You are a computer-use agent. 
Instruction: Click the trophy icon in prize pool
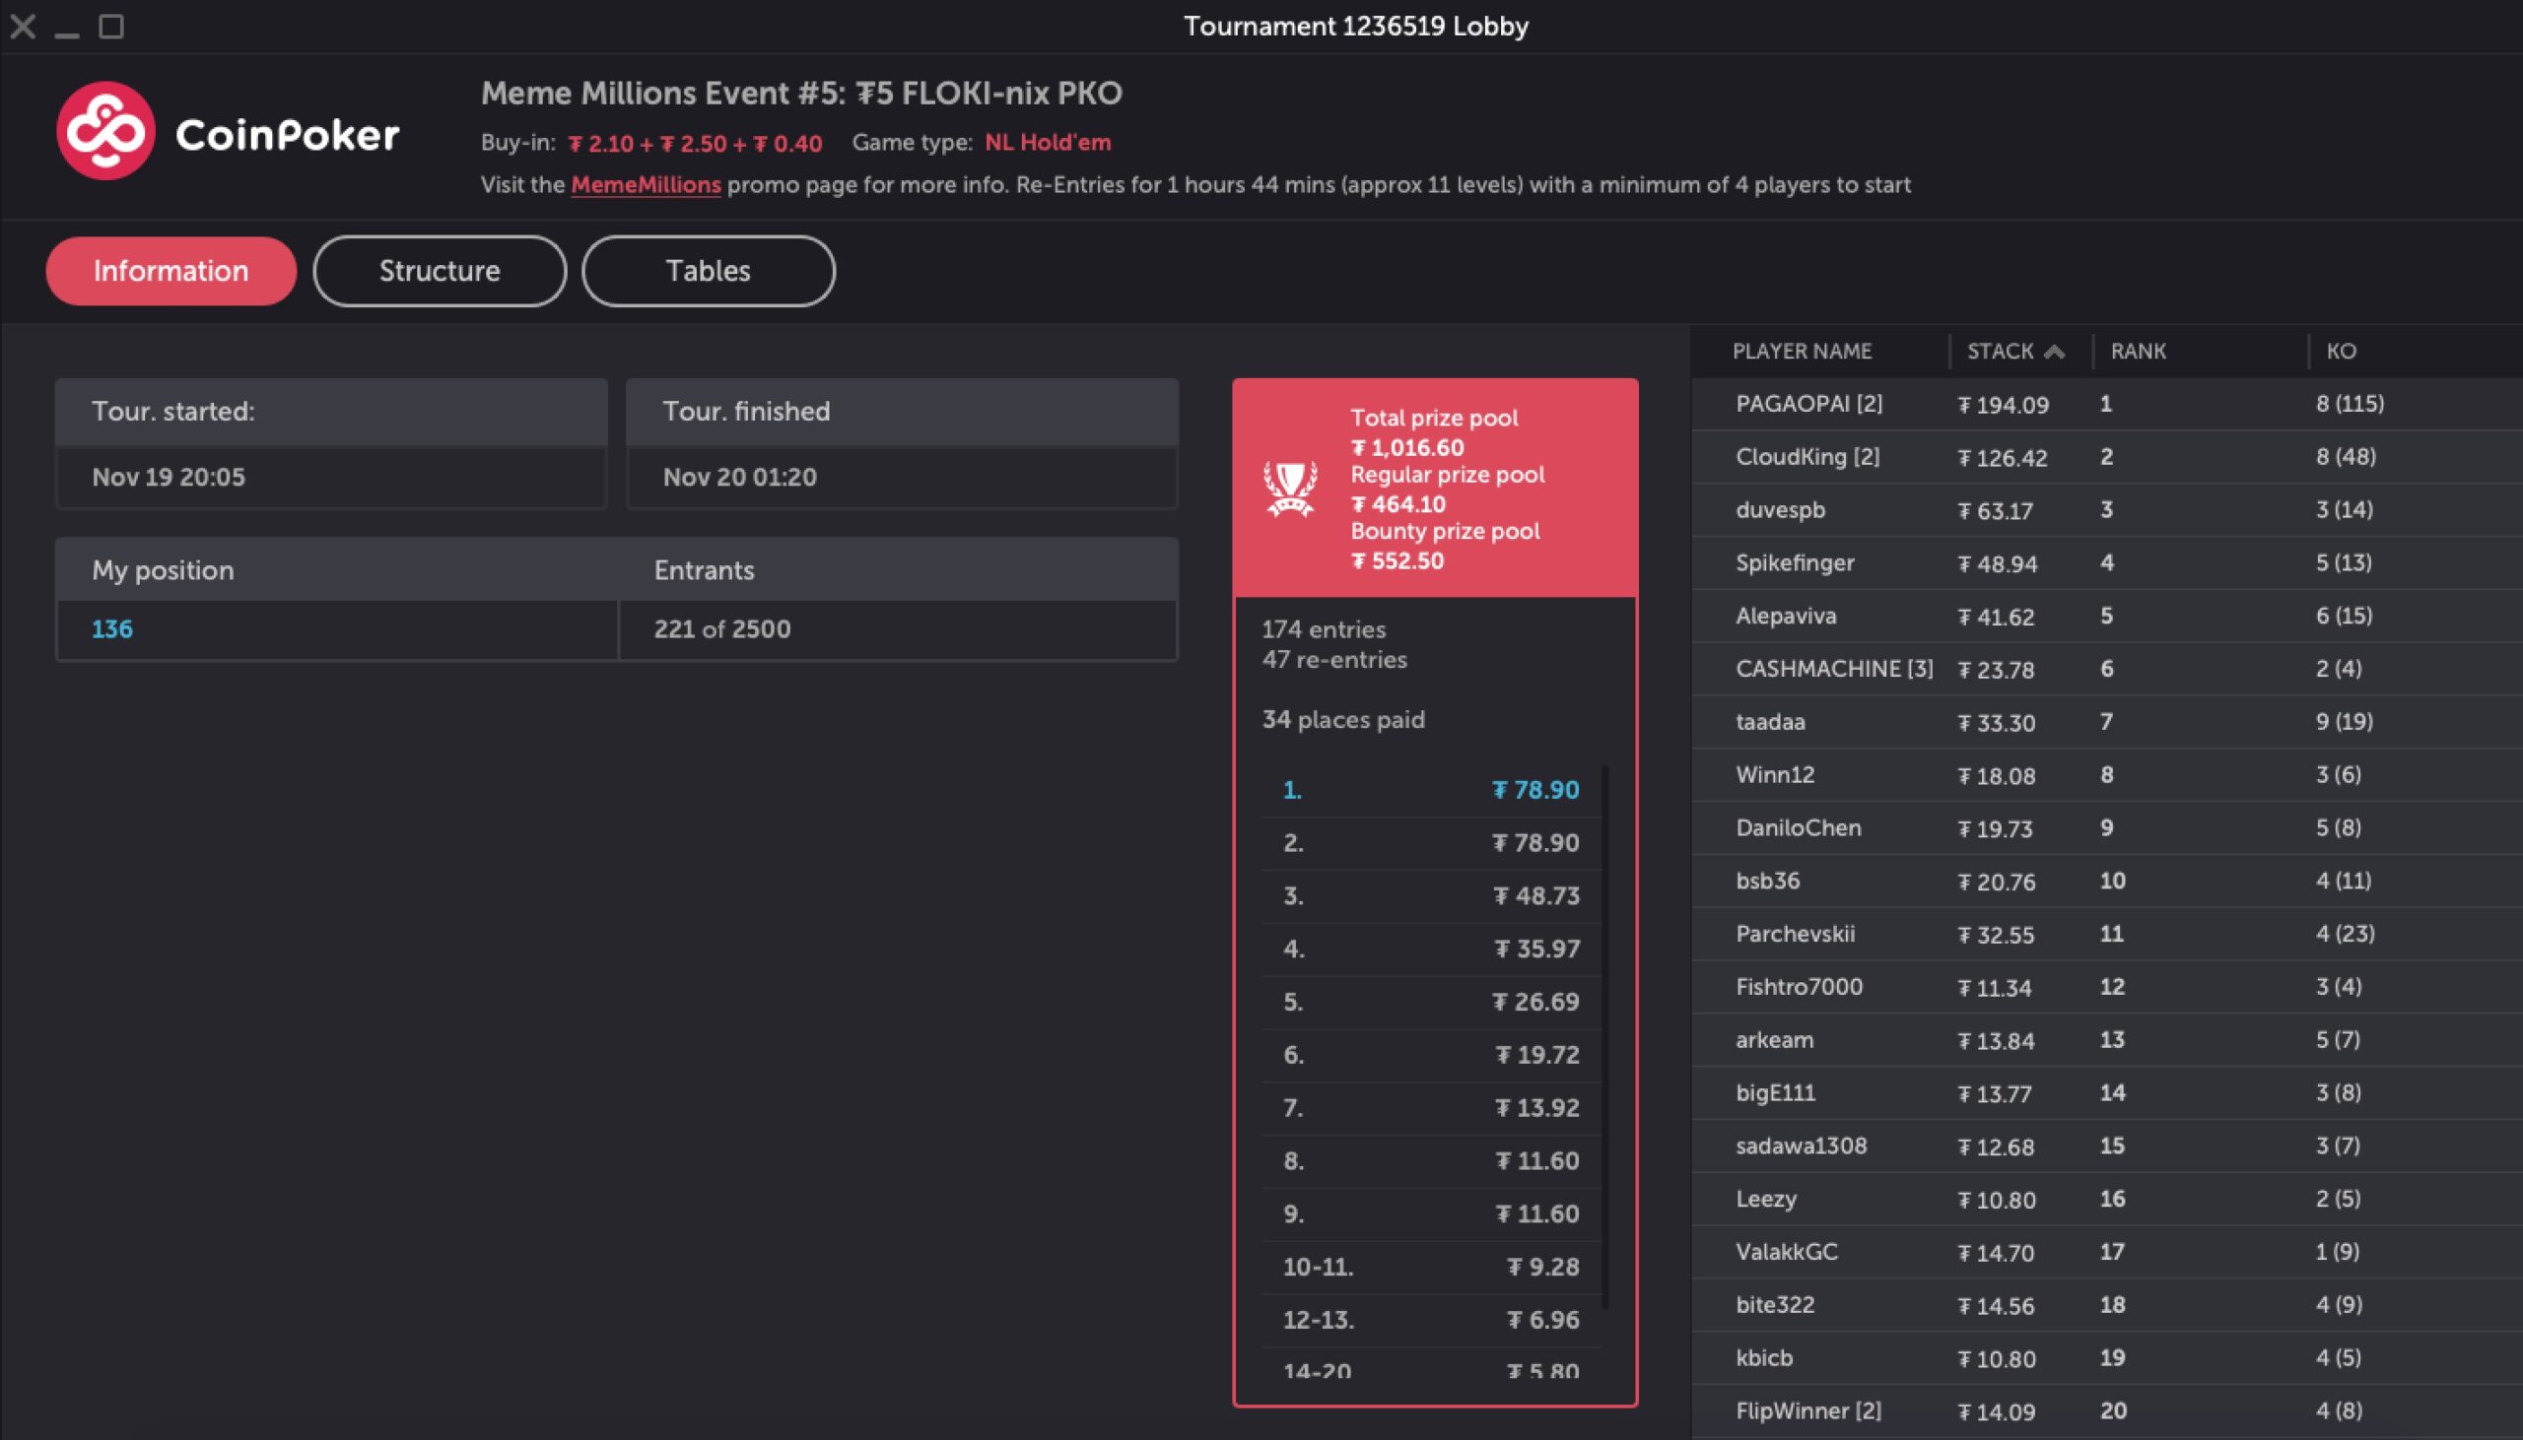[1290, 489]
